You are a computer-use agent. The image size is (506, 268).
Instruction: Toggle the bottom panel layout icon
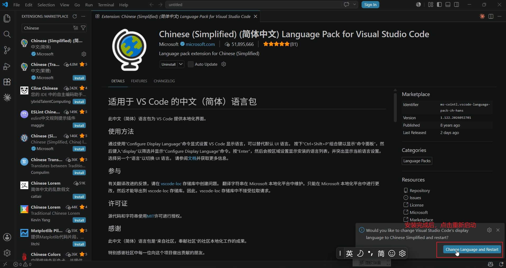coord(448,5)
